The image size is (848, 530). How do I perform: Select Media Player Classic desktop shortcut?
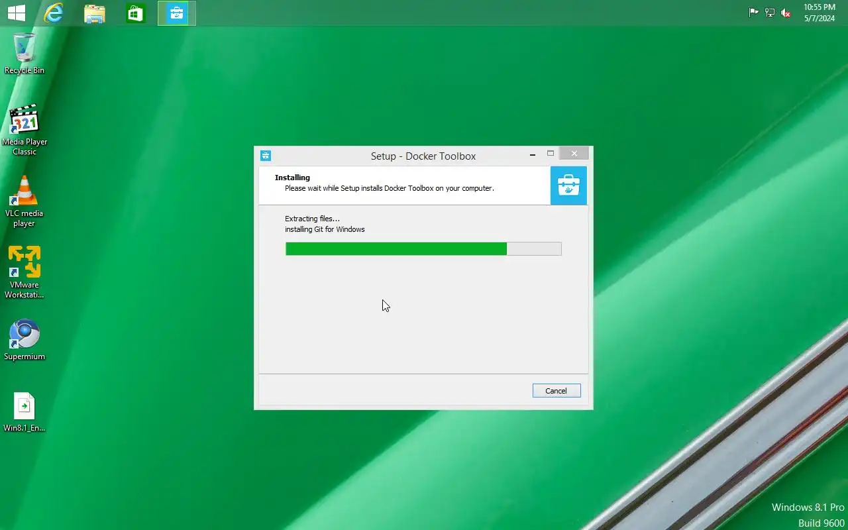[25, 130]
